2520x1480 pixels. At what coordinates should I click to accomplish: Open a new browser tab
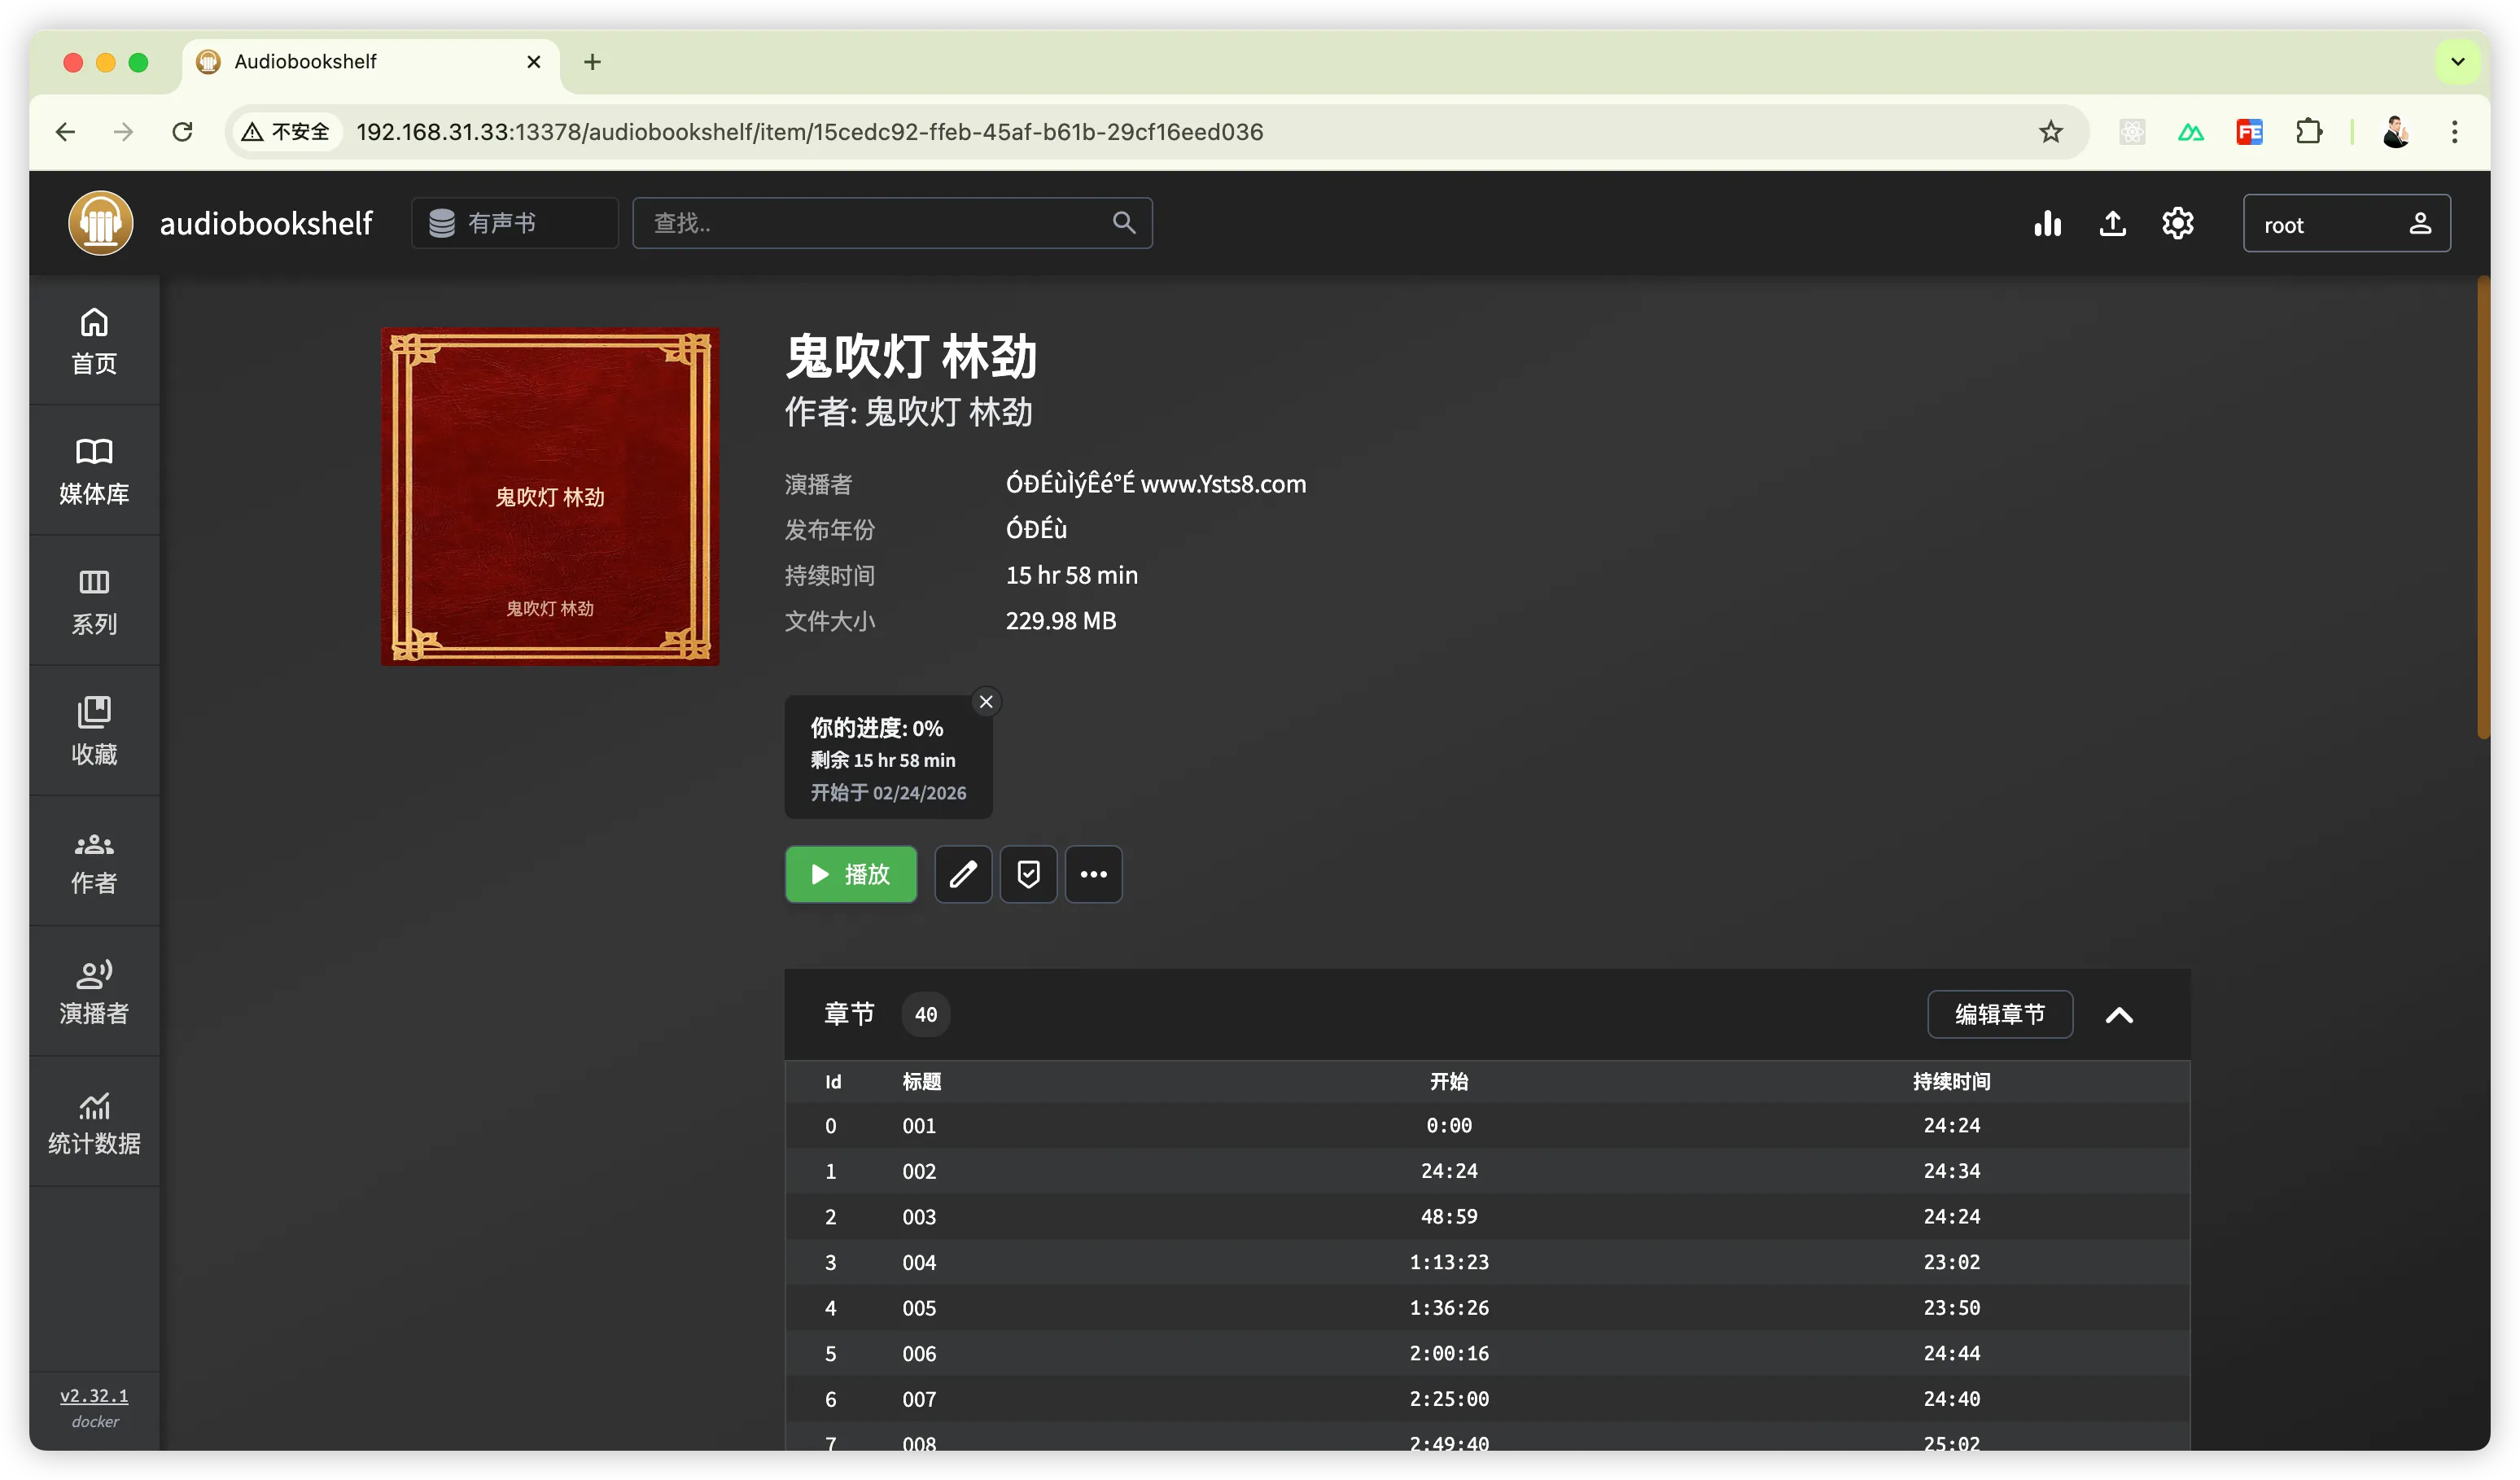pos(592,62)
